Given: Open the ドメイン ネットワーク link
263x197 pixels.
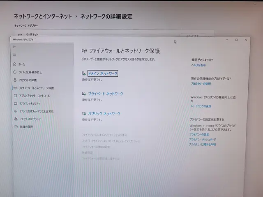Looking at the screenshot, I should click(x=103, y=73).
